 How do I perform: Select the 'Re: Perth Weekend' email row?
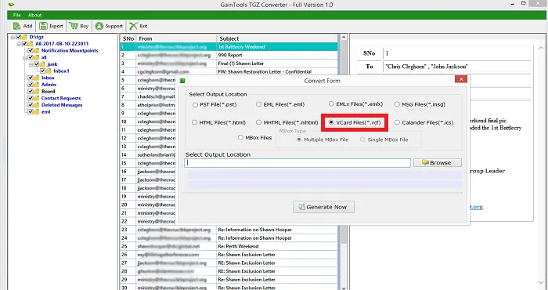(x=229, y=246)
